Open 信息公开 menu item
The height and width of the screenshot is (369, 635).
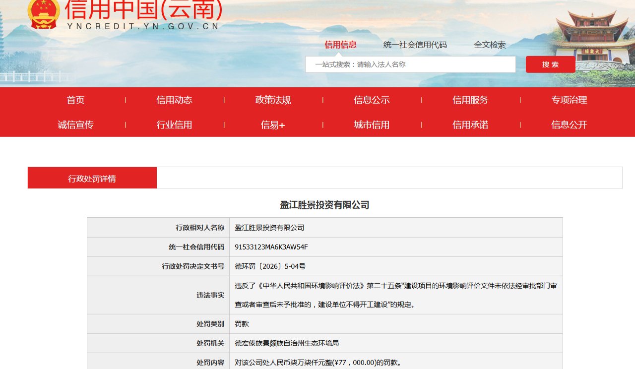569,124
